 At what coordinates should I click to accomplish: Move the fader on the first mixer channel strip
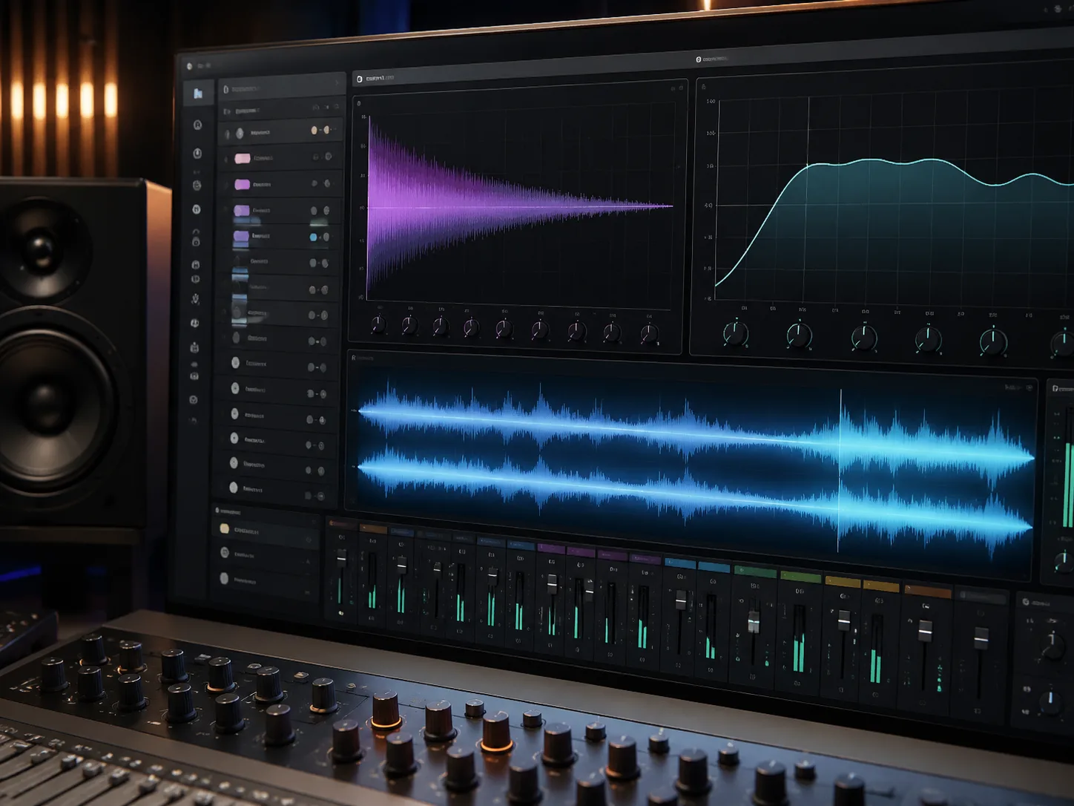341,558
